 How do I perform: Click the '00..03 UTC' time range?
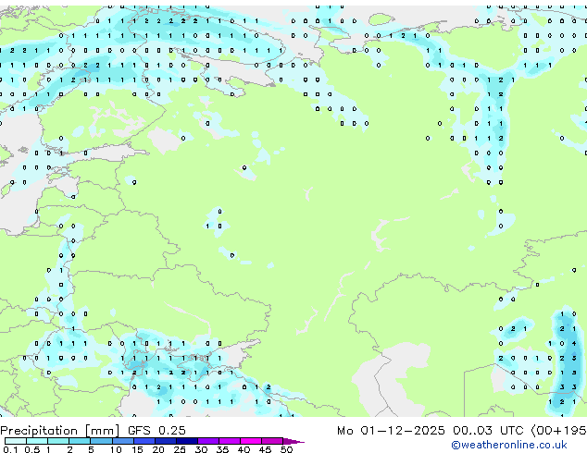coord(488,431)
